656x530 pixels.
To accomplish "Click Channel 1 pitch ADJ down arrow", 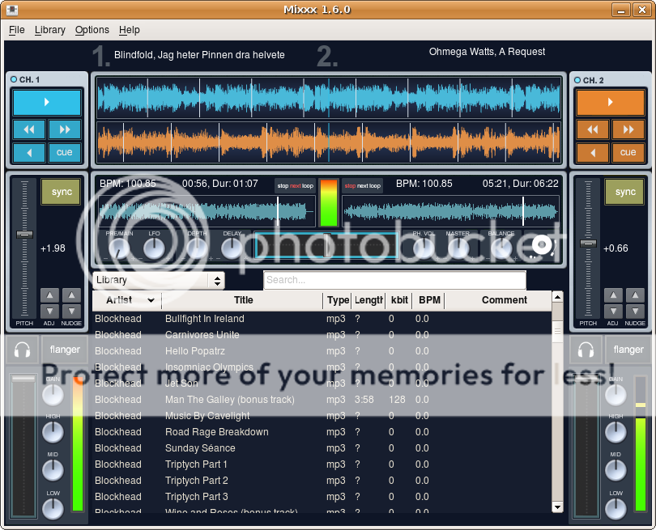I will (x=49, y=311).
